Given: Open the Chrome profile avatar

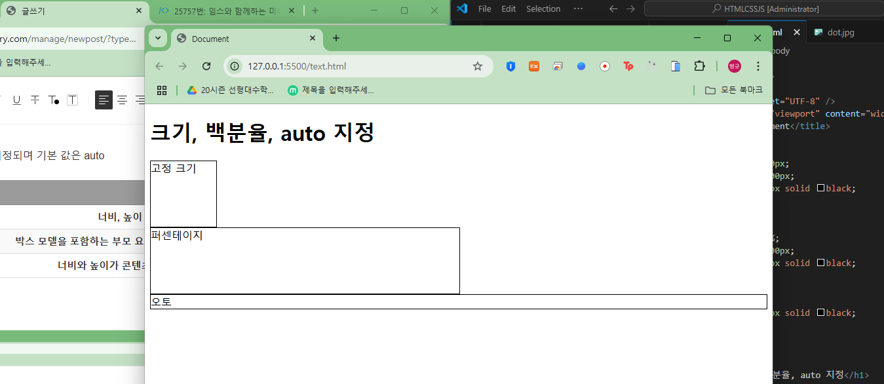Looking at the screenshot, I should (x=735, y=66).
